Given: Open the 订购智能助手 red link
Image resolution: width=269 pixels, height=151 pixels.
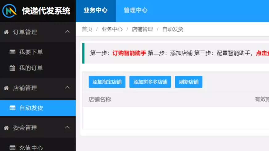Looking at the screenshot, I should pyautogui.click(x=129, y=53).
